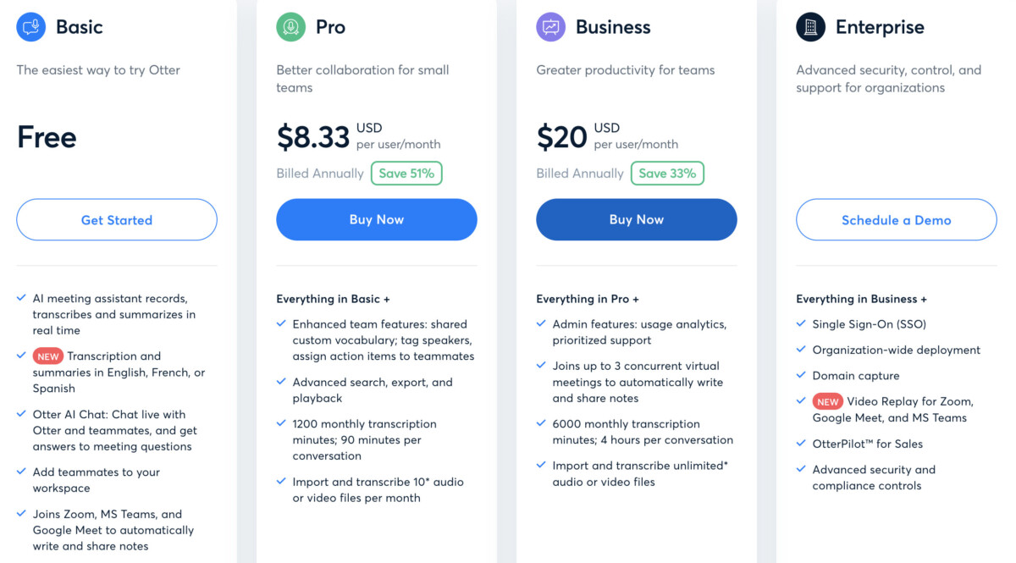Click the NEW badge beside Video Replay
The width and height of the screenshot is (1016, 563).
(x=827, y=401)
